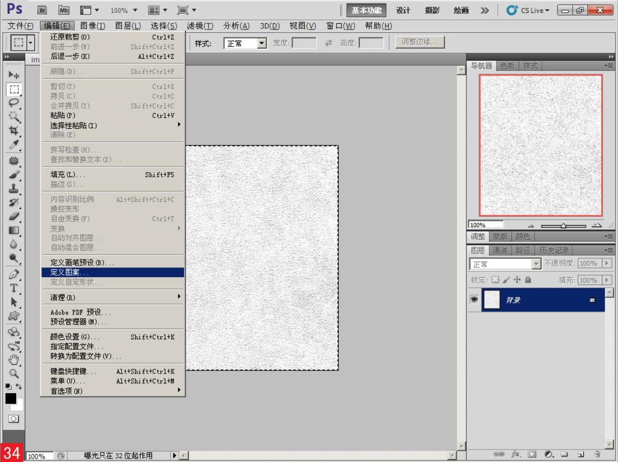The height and width of the screenshot is (462, 618).
Task: Select the Crop tool
Action: [14, 130]
